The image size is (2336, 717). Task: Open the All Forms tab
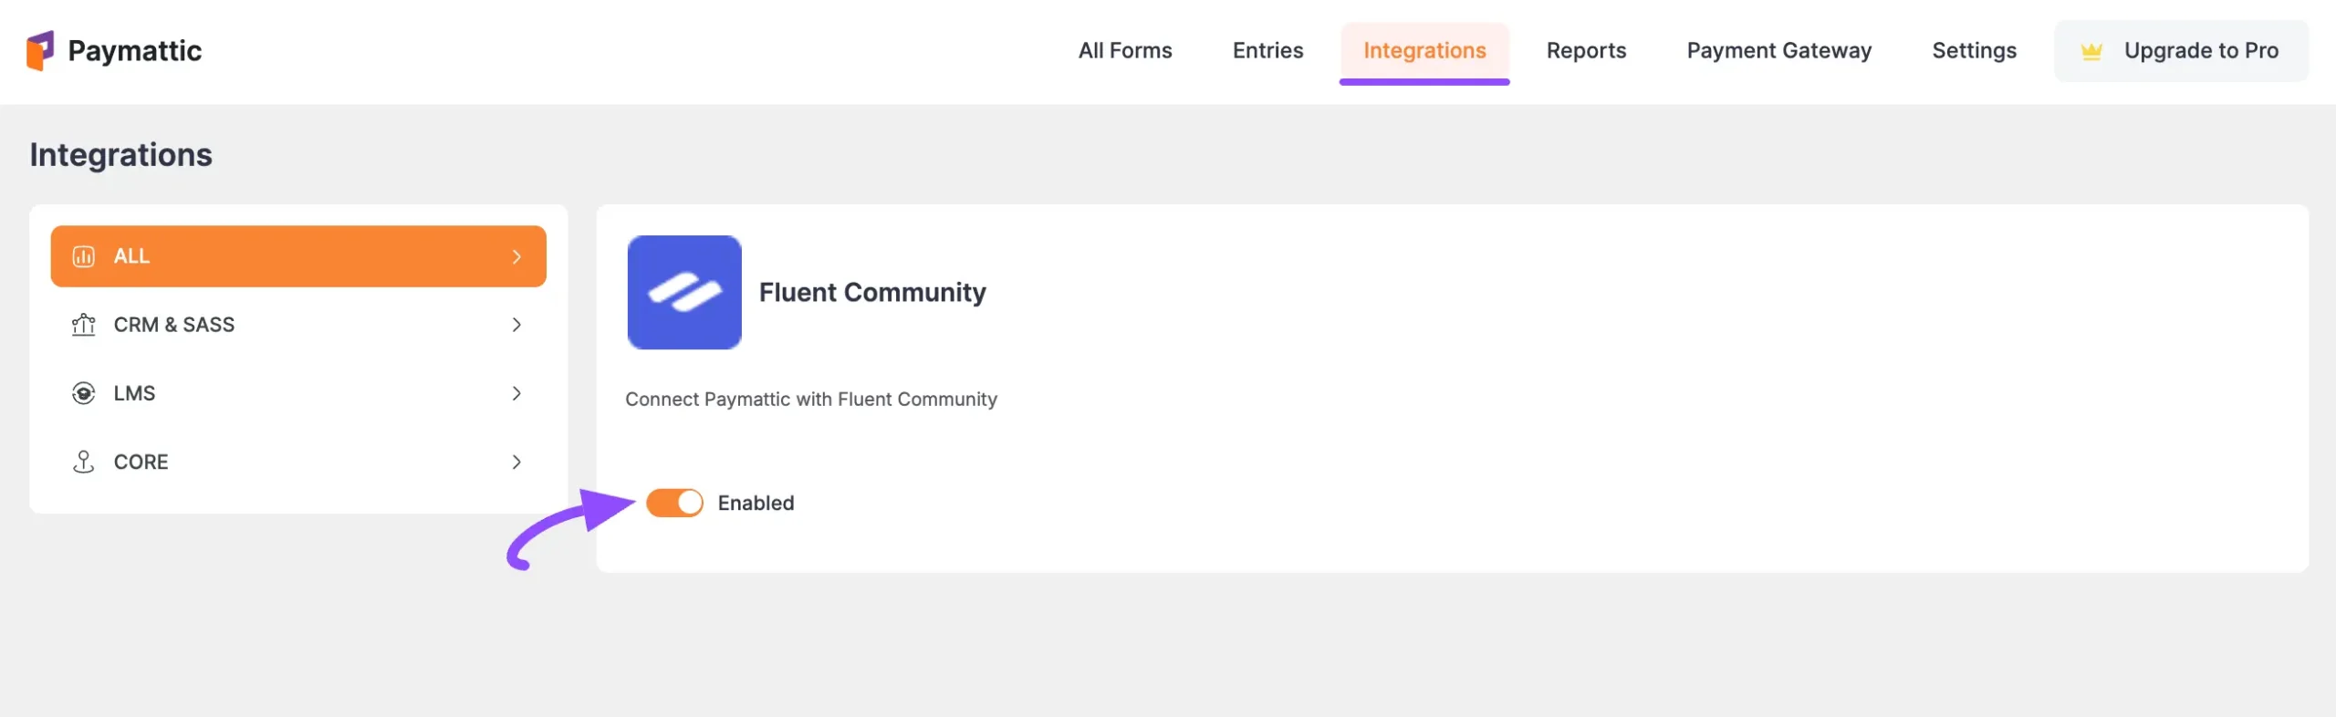[x=1125, y=51]
